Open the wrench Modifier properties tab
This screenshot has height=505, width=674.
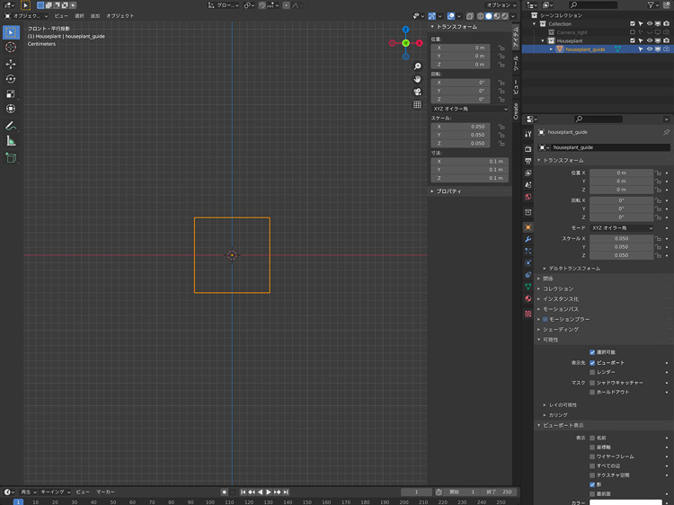click(528, 239)
